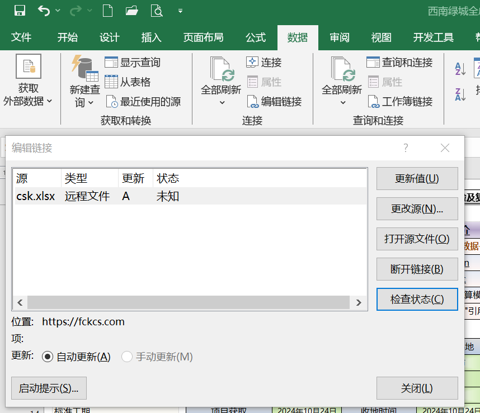Click the Undo arrow icon
This screenshot has width=480, height=413.
coord(44,10)
